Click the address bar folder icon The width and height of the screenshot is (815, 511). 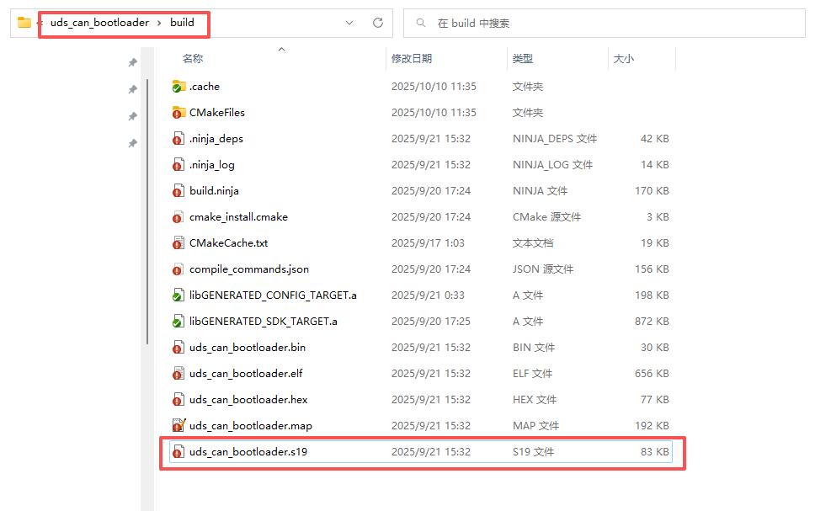(24, 23)
